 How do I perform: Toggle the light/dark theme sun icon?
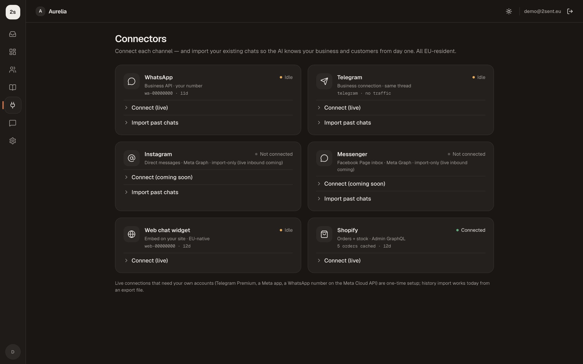(509, 11)
